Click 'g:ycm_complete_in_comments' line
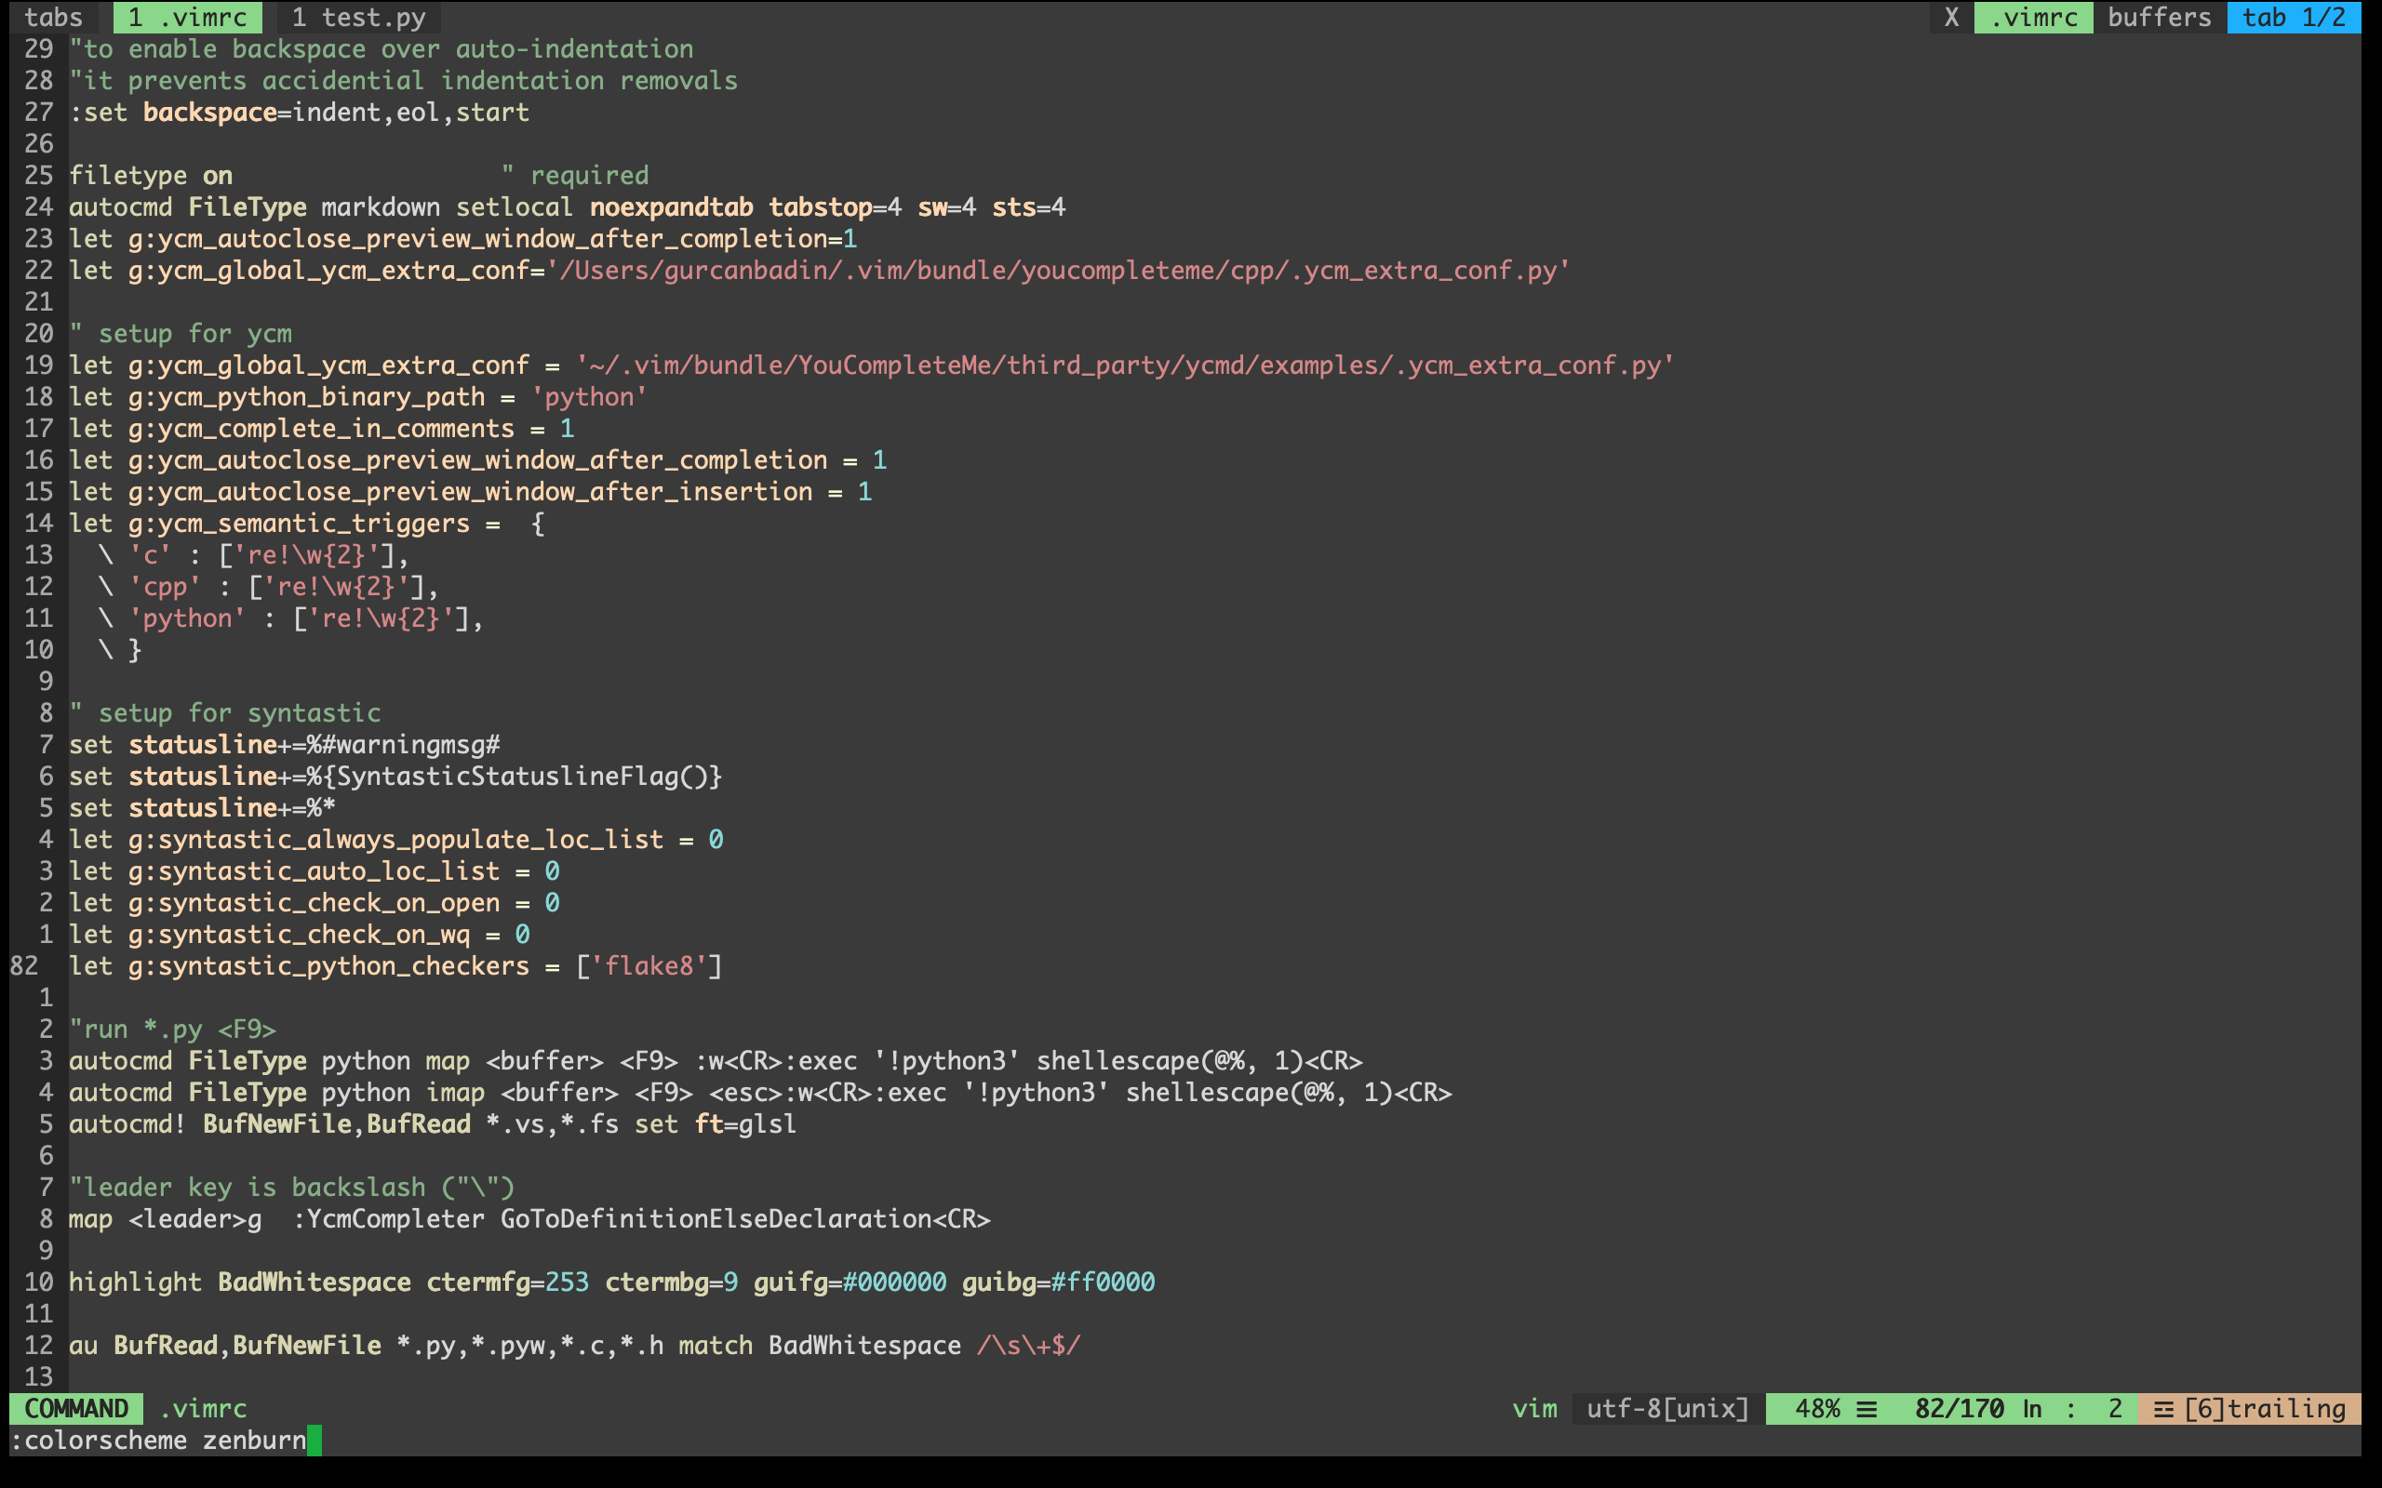 click(x=322, y=428)
